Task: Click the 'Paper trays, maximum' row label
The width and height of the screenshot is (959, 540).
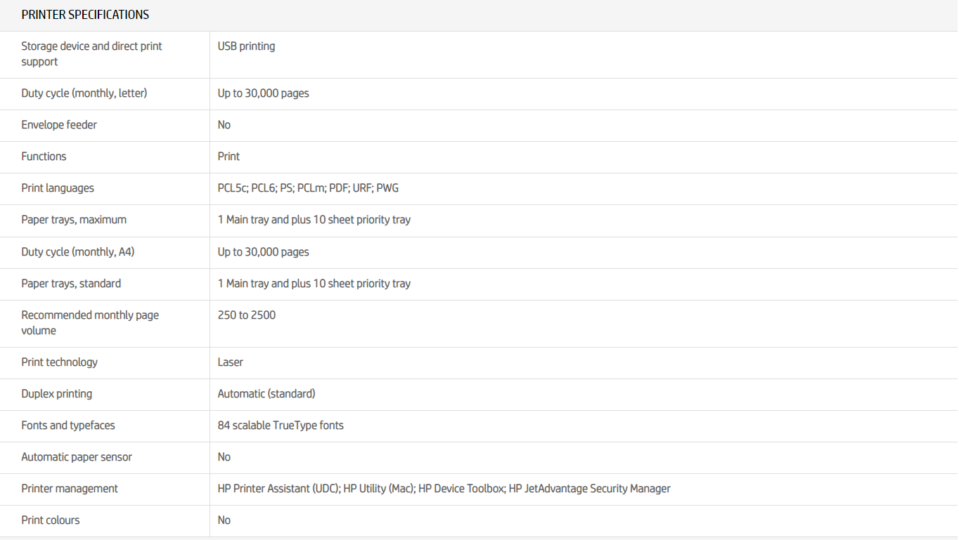Action: click(74, 220)
